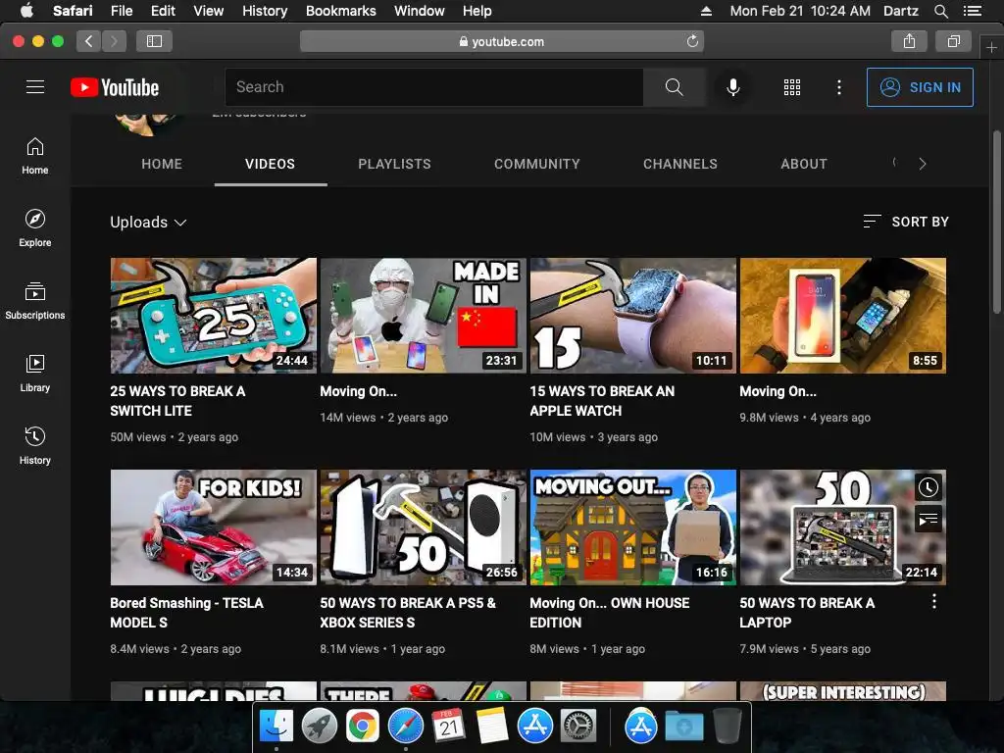The image size is (1004, 753).
Task: Open Calendar from the dock
Action: pos(448,727)
